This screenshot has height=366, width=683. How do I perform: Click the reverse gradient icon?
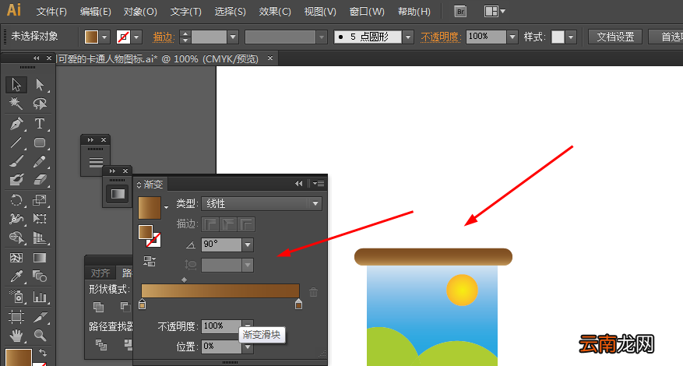click(150, 261)
